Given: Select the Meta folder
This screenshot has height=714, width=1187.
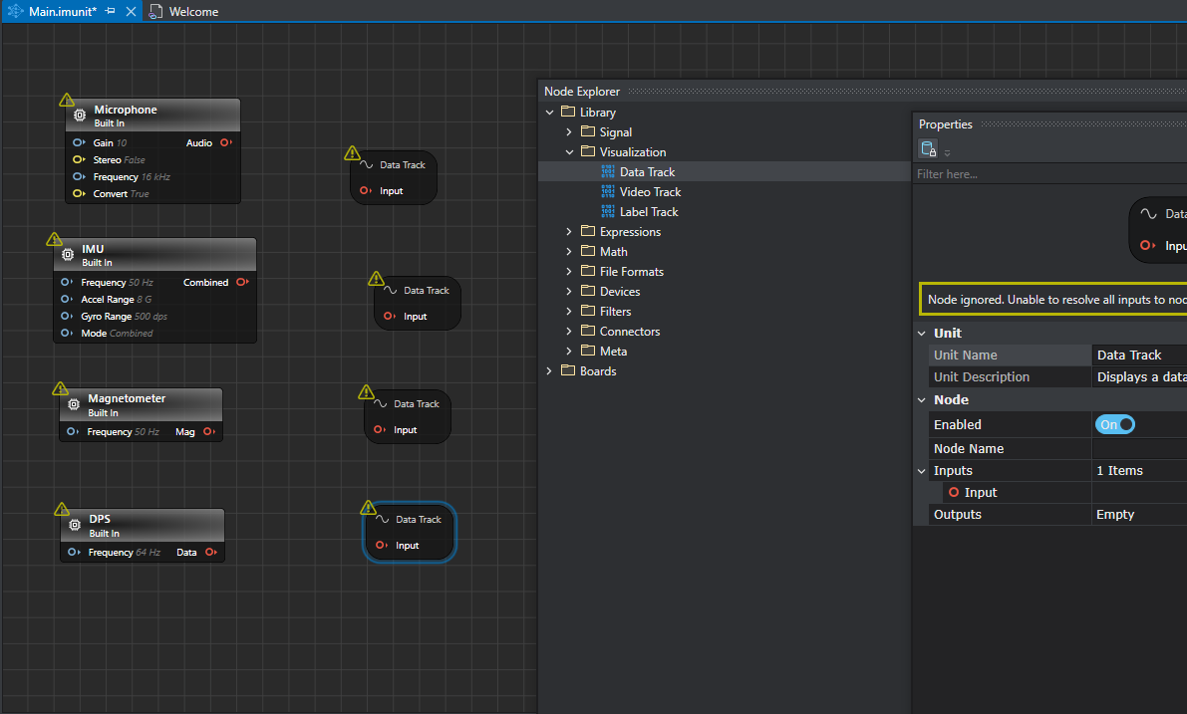Looking at the screenshot, I should pyautogui.click(x=613, y=351).
